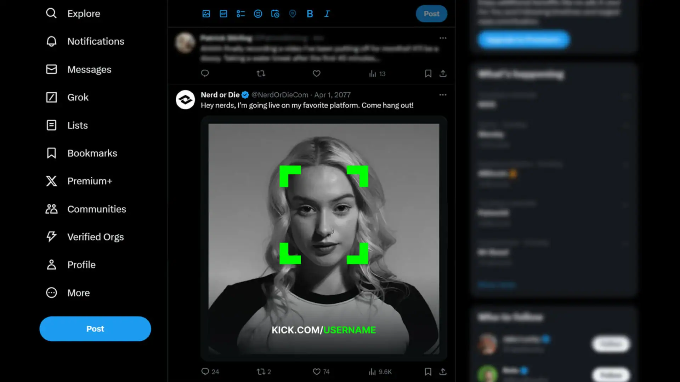Bookmark the Nerd or Die post
Viewport: 680px width, 382px height.
pos(428,372)
